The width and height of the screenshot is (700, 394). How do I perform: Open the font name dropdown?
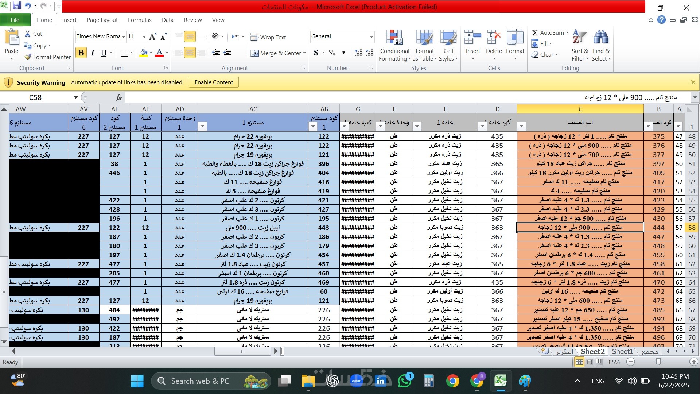pyautogui.click(x=123, y=37)
